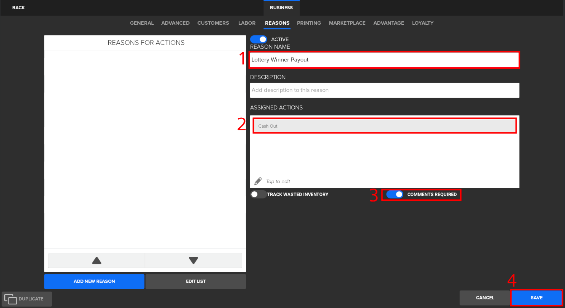
Task: Click the Edit List button
Action: pyautogui.click(x=196, y=282)
